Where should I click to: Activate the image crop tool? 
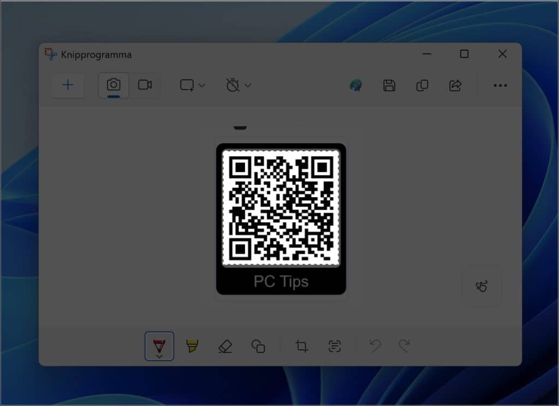tap(301, 346)
